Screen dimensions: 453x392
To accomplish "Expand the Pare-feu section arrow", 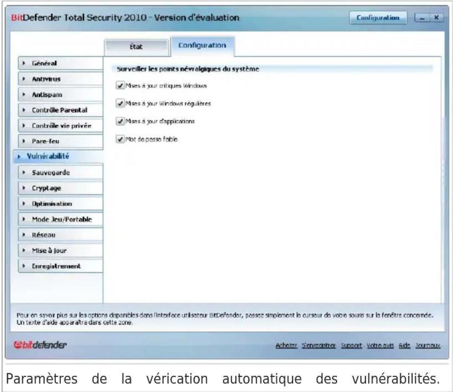I will [x=24, y=141].
